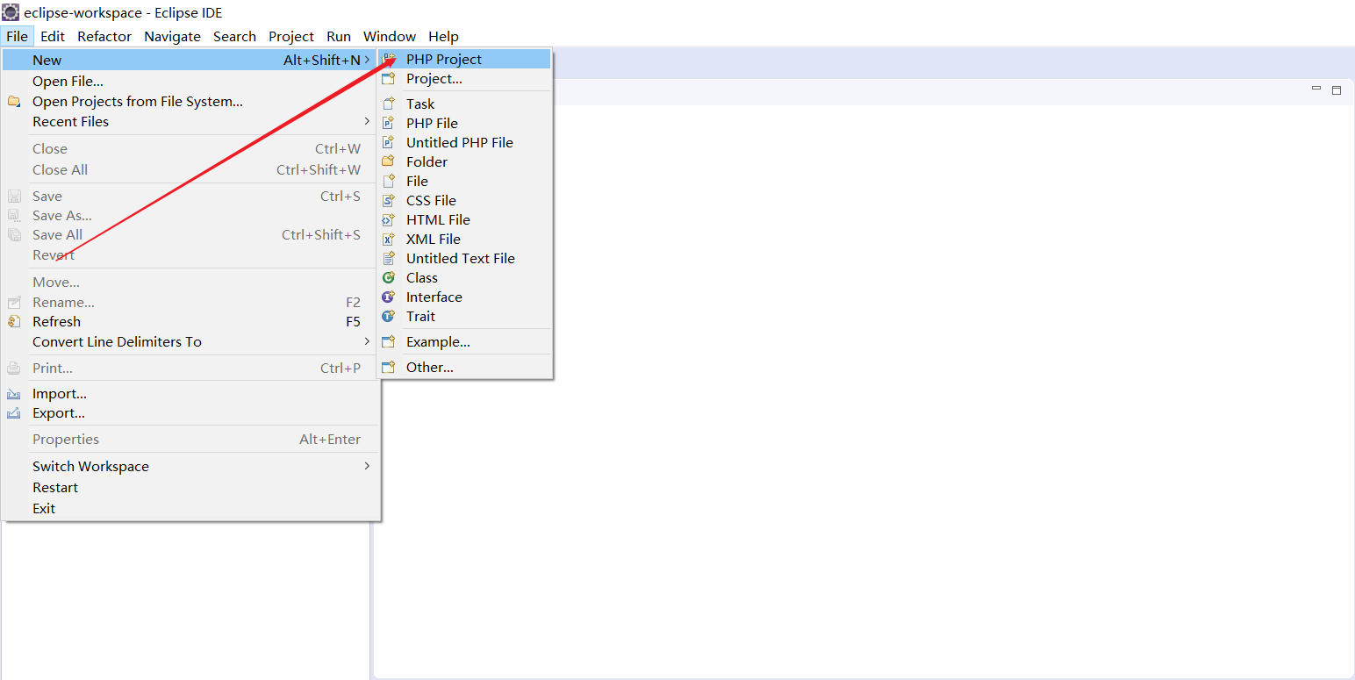This screenshot has height=680, width=1355.
Task: Click the HTML File icon
Action: coord(389,219)
